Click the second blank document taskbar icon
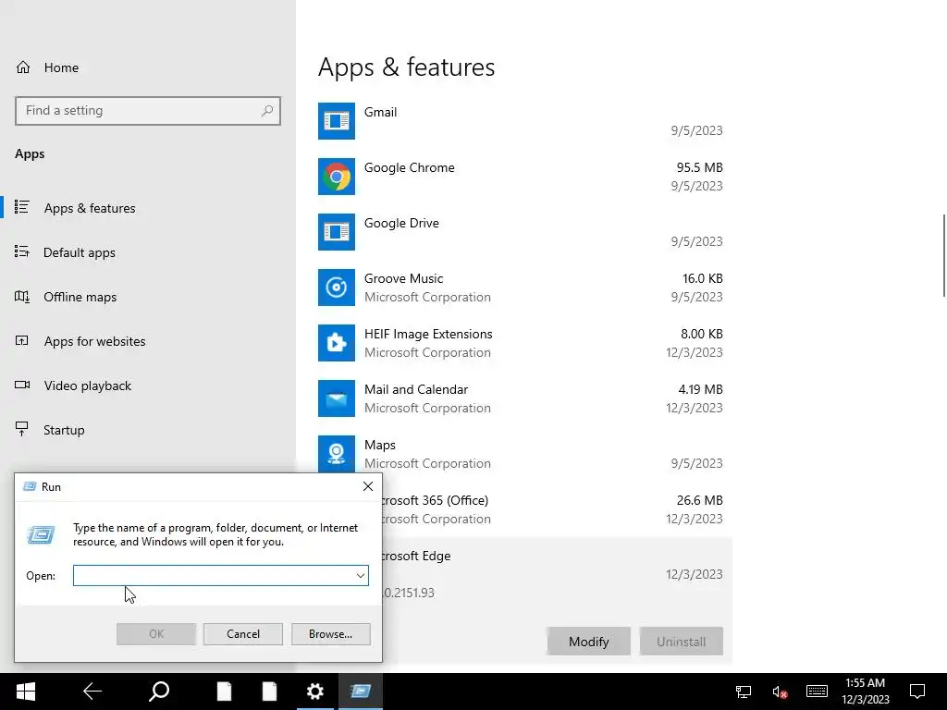Image resolution: width=947 pixels, height=710 pixels. [269, 692]
